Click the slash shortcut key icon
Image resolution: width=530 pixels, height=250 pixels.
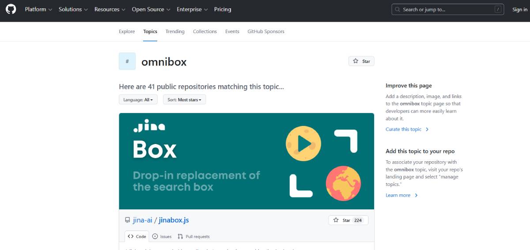pos(498,9)
